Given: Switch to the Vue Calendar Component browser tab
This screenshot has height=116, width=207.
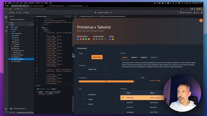Looking at the screenshot, I should click(39, 6).
